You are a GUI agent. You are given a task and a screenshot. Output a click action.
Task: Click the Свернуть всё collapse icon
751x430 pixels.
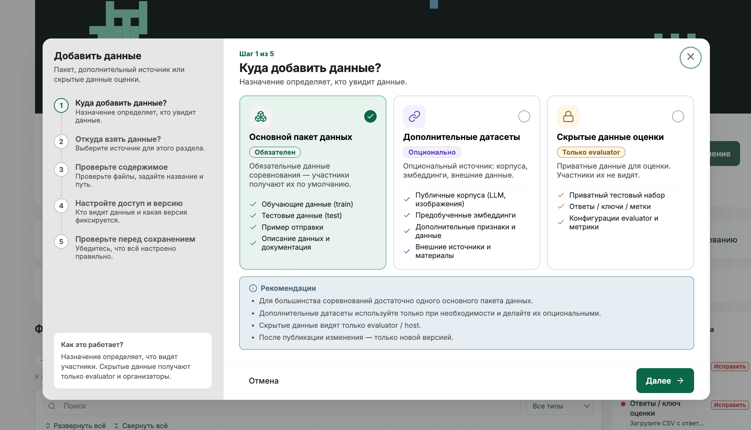[116, 425]
